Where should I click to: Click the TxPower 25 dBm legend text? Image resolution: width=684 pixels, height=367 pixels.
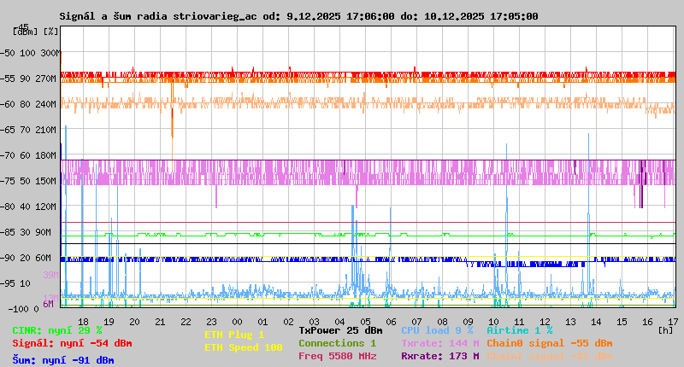(x=340, y=330)
